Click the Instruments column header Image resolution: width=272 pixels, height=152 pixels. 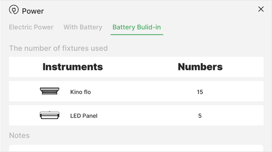[x=73, y=67]
